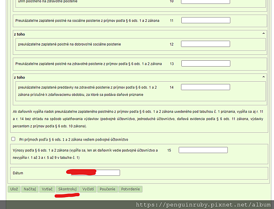
Task: Click the Vytlač button
Action: pyautogui.click(x=47, y=189)
